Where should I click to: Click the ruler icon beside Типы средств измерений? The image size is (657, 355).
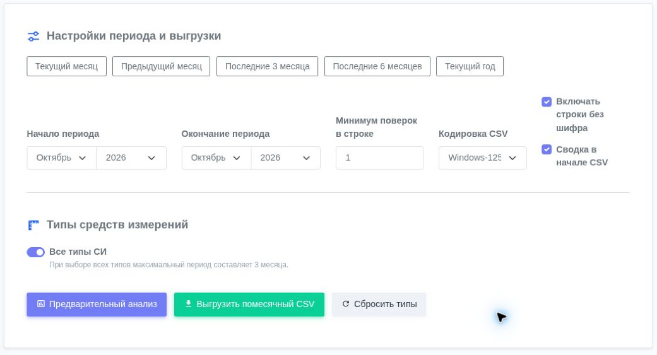33,225
